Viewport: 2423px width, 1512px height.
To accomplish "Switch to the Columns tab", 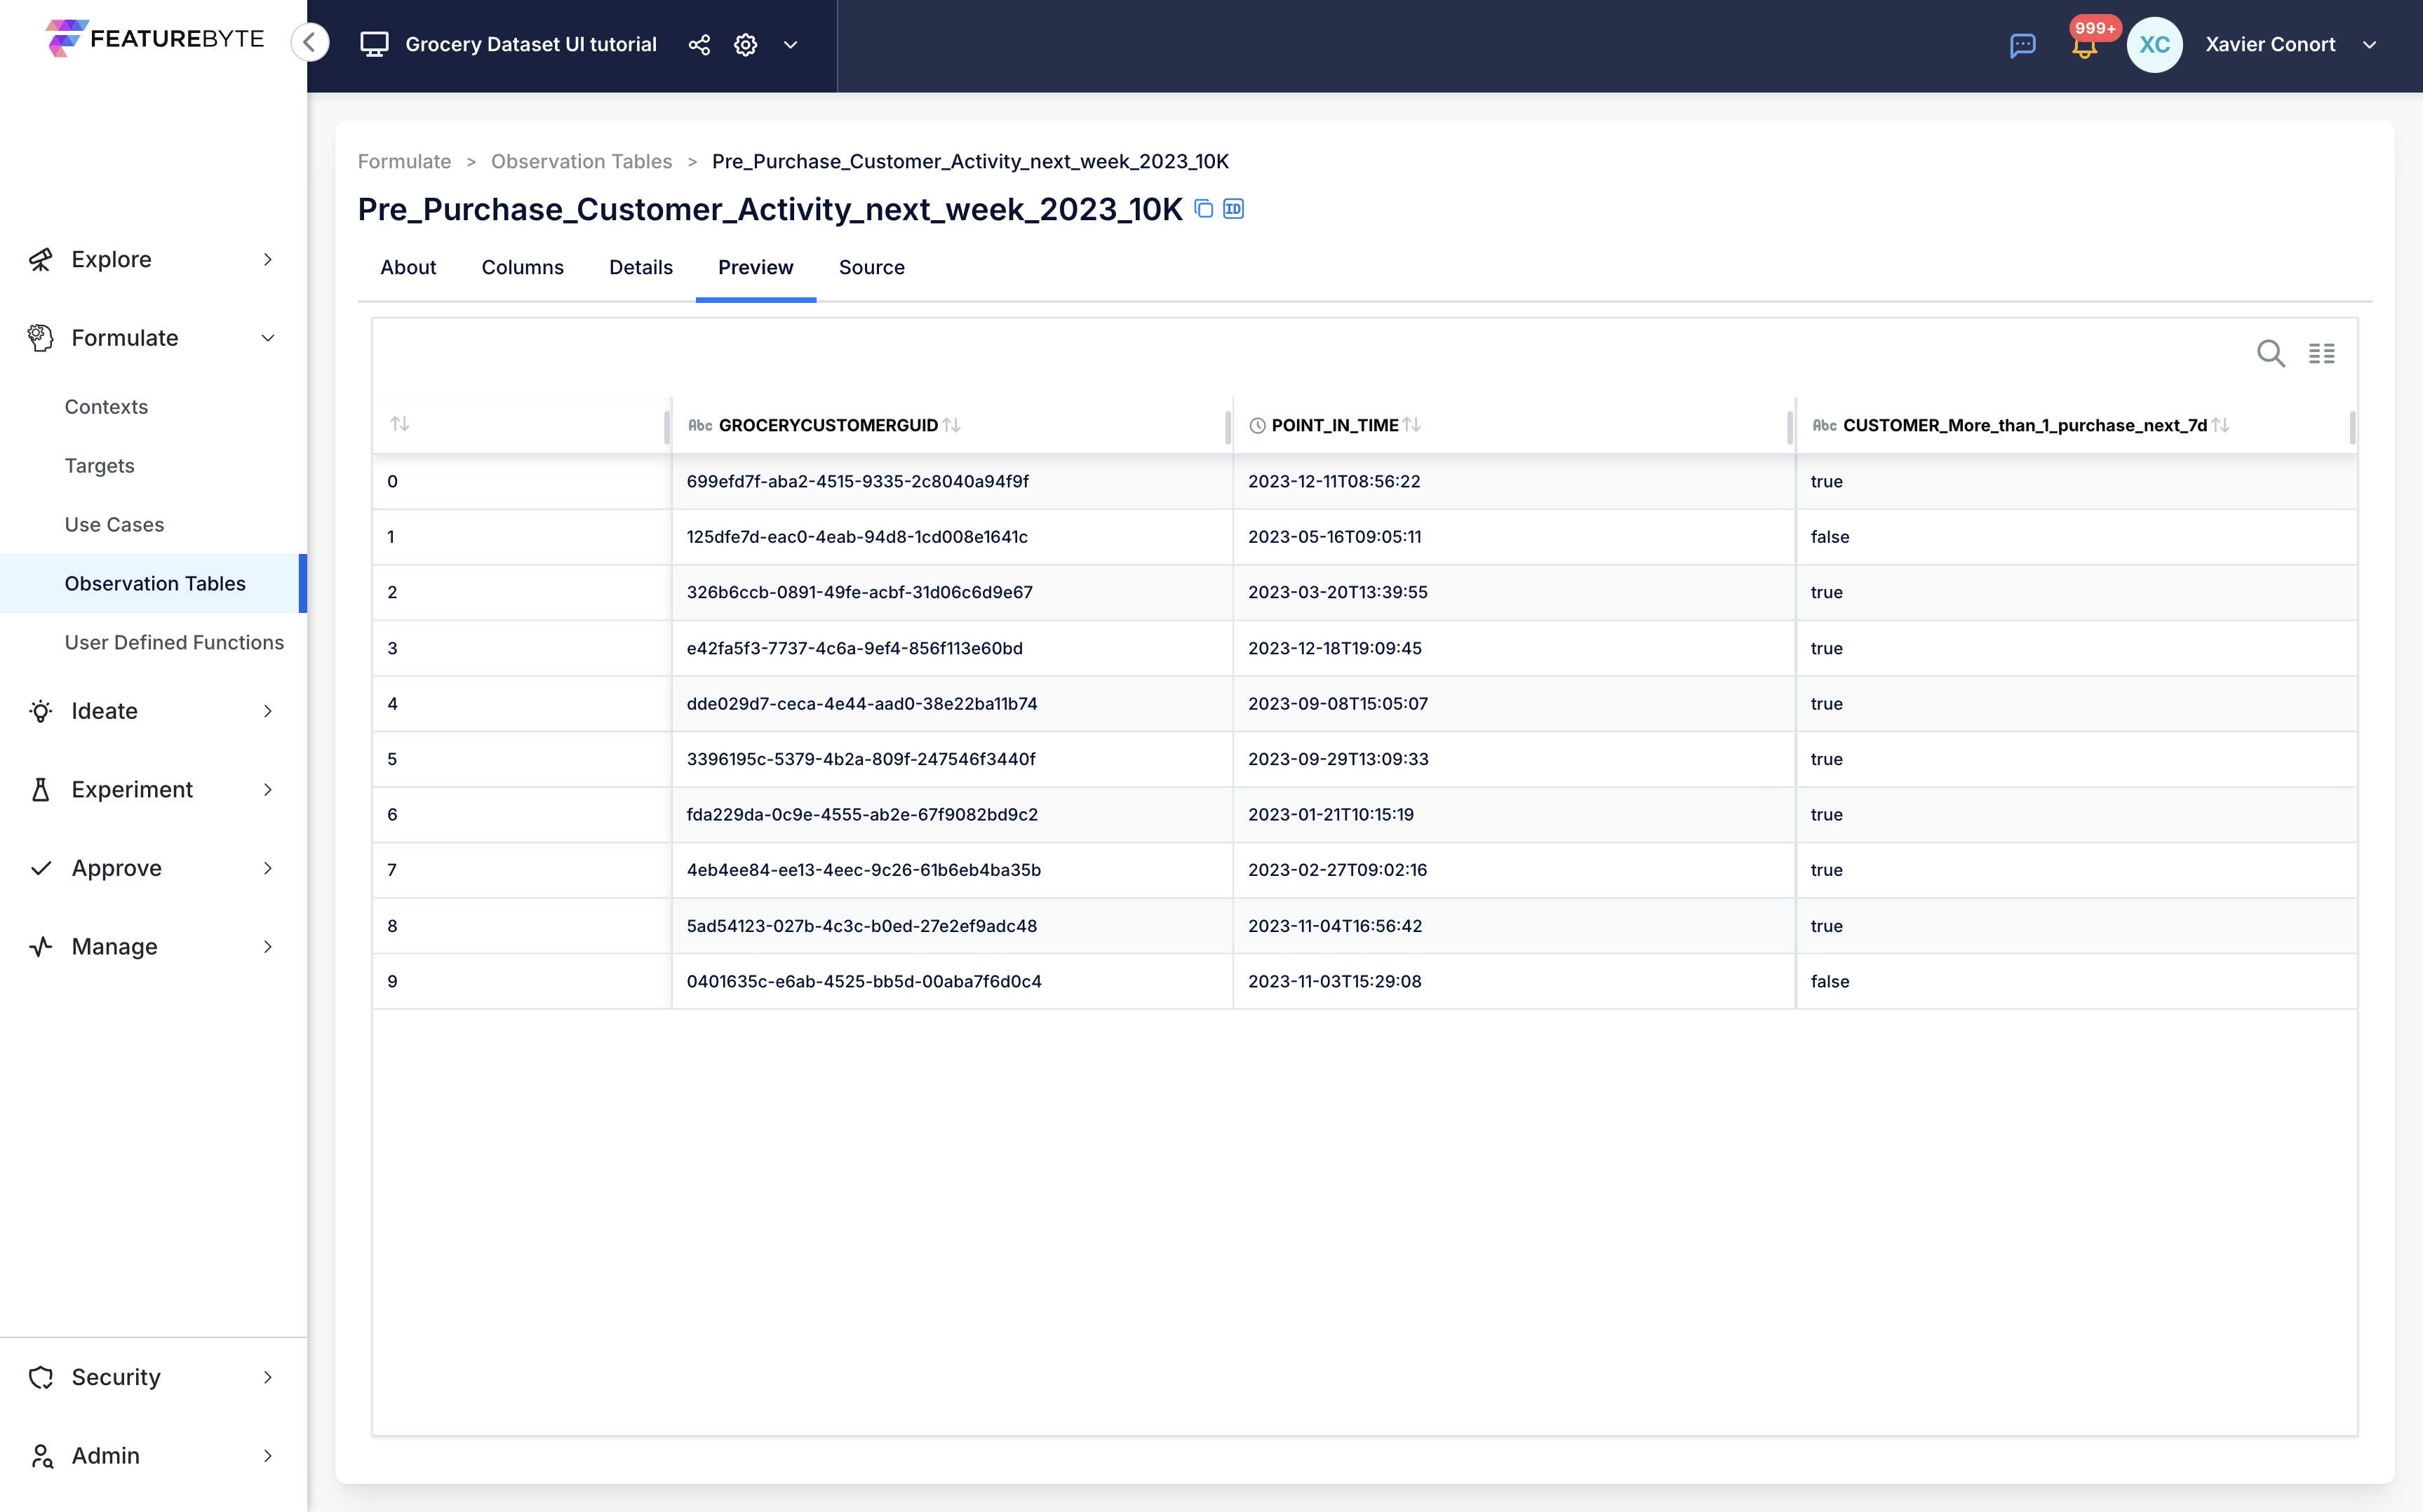I will coord(522,267).
